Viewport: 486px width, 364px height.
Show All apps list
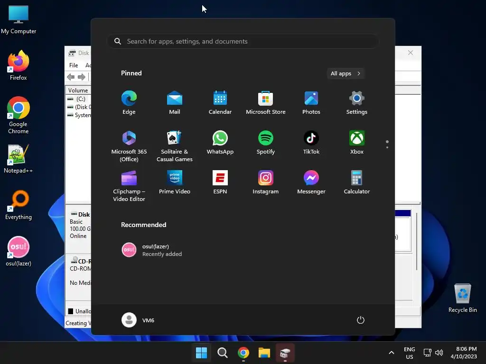point(346,73)
